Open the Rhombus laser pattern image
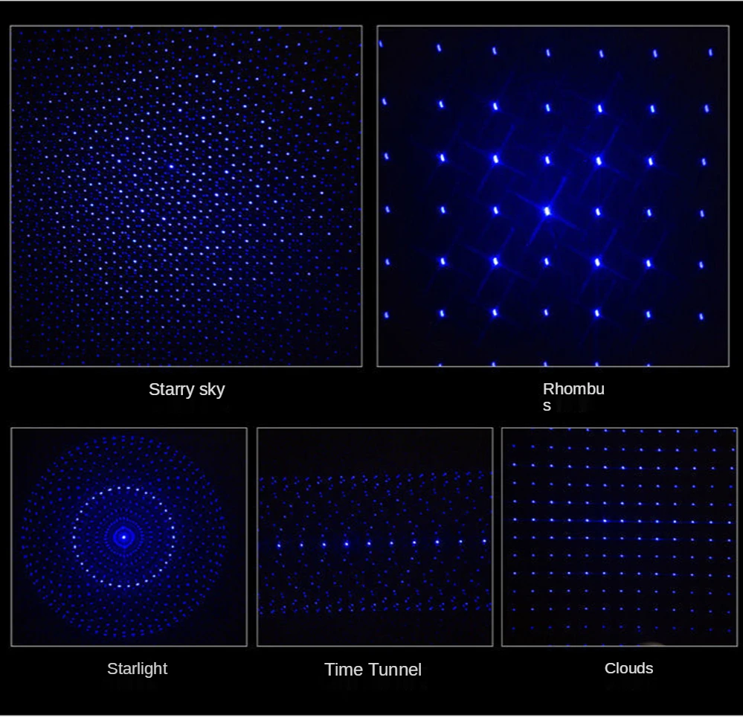 tap(553, 196)
